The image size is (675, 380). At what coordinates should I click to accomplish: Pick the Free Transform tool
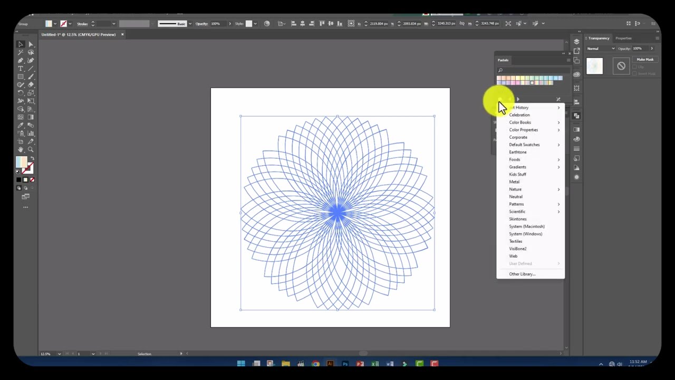(31, 101)
